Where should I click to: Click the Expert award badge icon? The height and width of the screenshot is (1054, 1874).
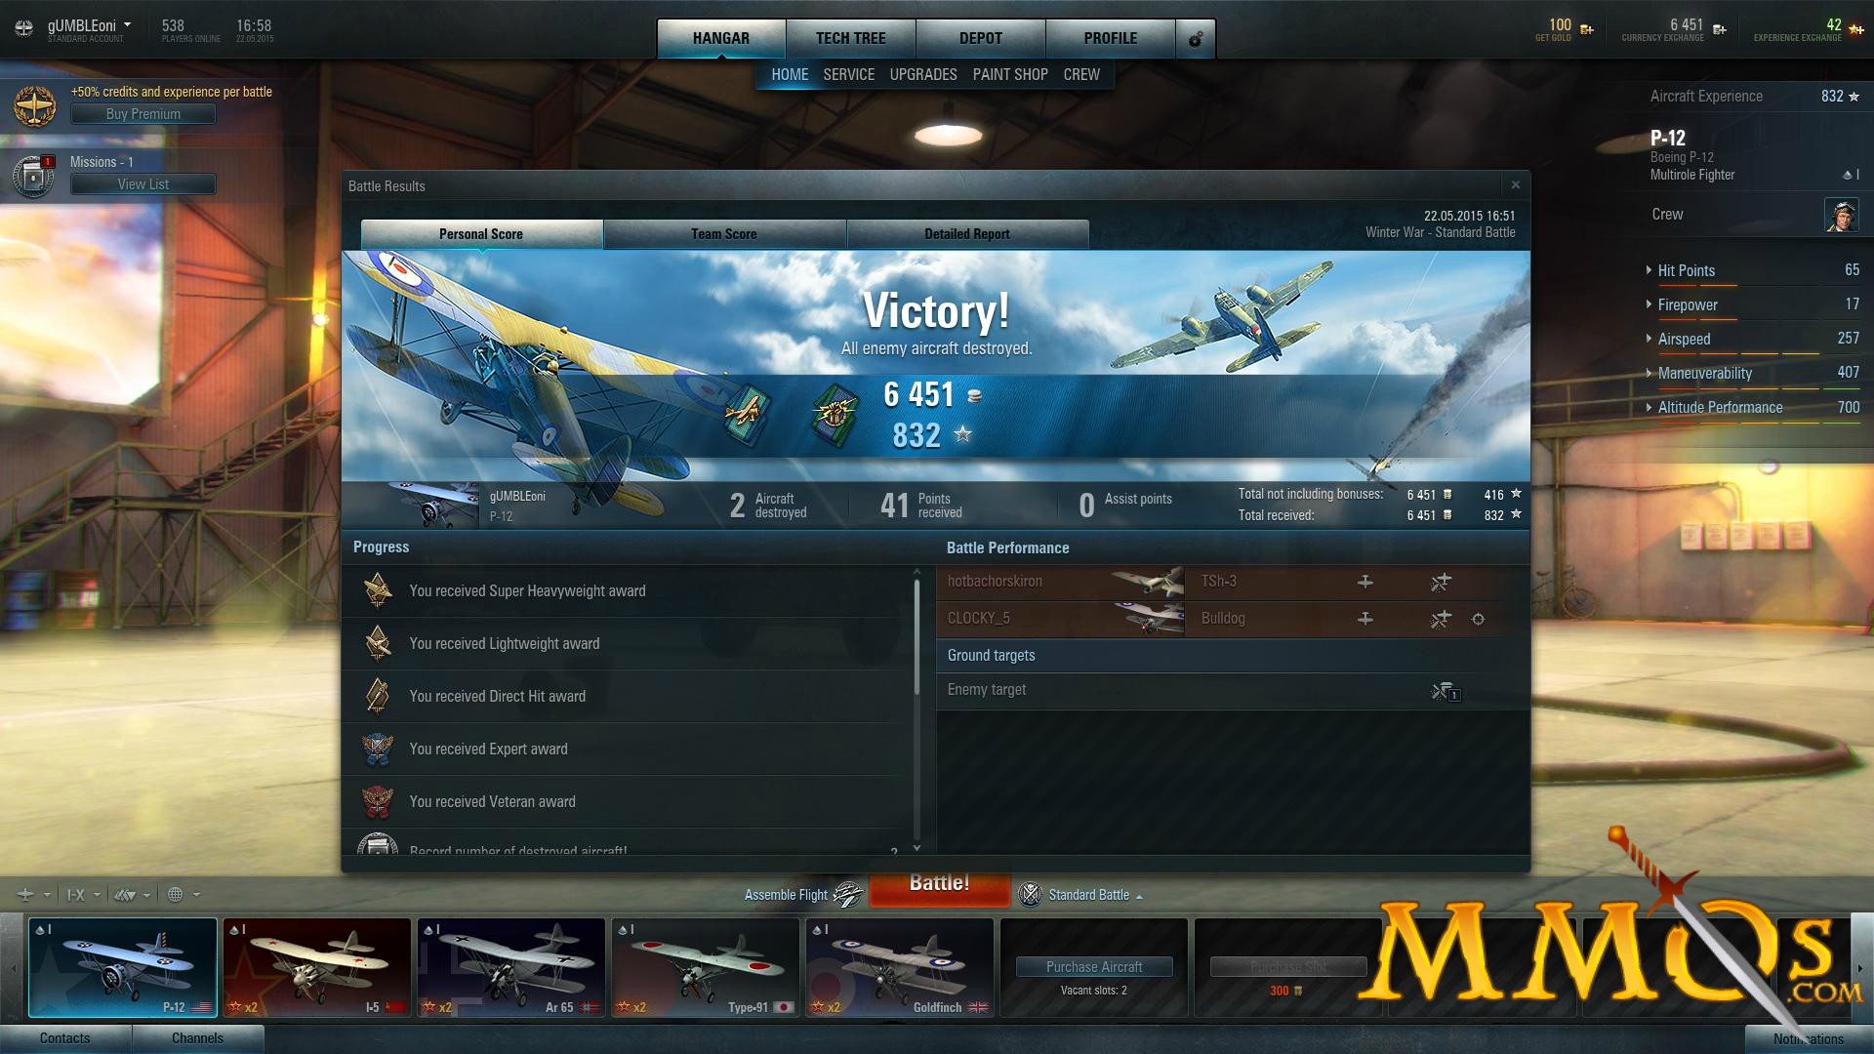tap(378, 749)
